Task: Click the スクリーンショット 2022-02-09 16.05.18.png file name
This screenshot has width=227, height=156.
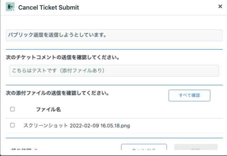Action: tap(77, 126)
